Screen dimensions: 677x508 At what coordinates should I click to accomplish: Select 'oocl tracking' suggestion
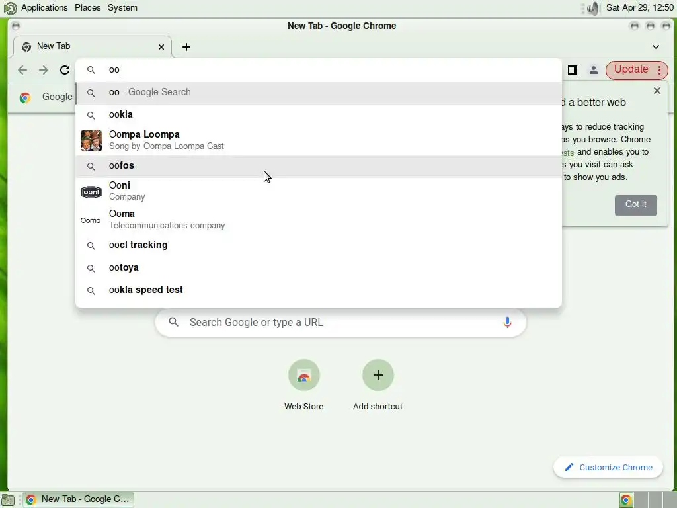coord(319,245)
